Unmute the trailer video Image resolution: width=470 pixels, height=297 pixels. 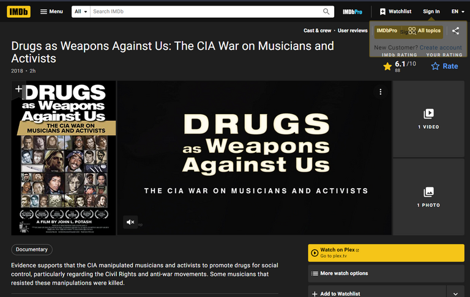[130, 222]
